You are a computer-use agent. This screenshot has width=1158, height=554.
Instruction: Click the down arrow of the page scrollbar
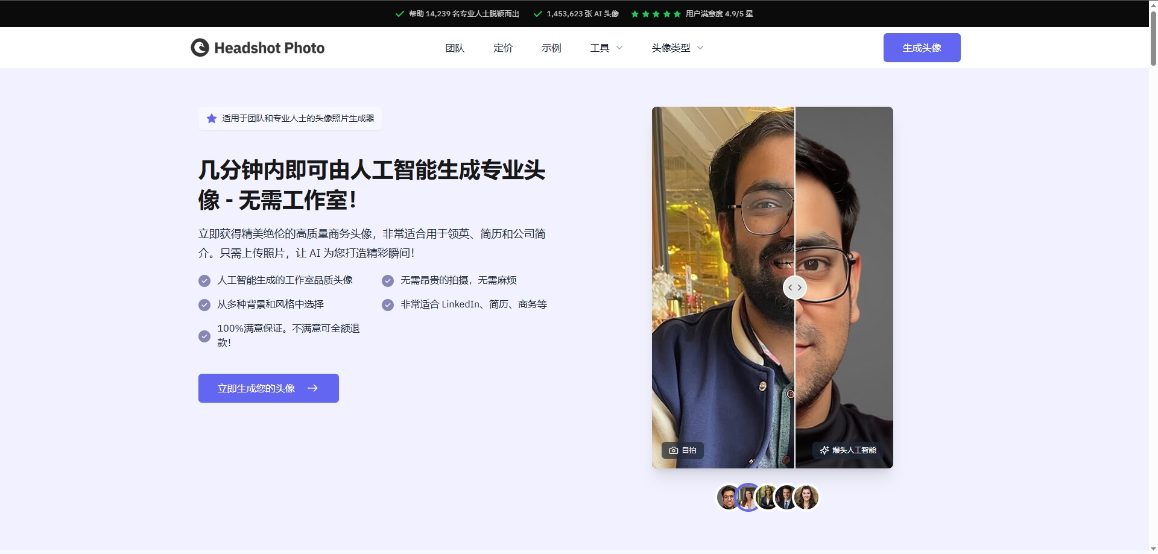click(1153, 549)
